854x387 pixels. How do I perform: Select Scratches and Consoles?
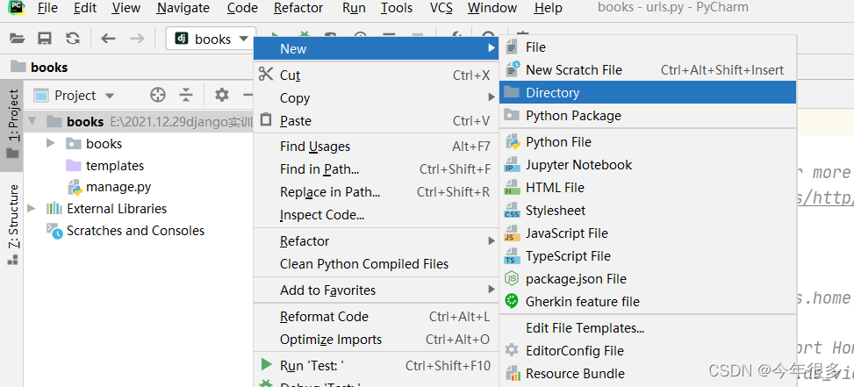tap(126, 231)
